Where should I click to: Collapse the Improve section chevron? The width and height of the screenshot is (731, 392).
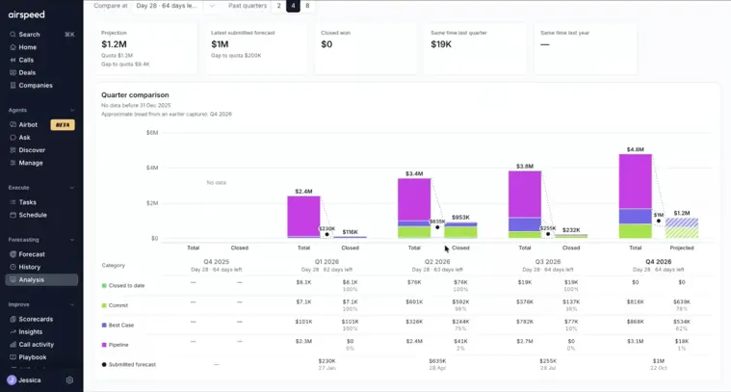(72, 305)
